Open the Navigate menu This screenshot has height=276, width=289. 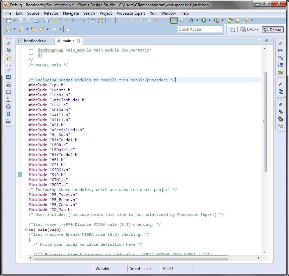(71, 13)
